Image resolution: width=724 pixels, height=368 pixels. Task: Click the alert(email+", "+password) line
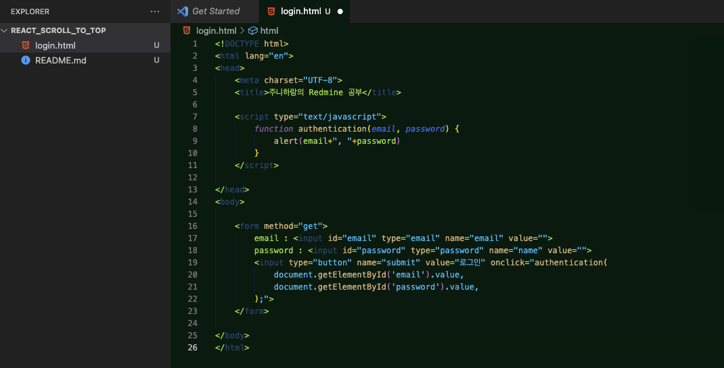point(336,141)
